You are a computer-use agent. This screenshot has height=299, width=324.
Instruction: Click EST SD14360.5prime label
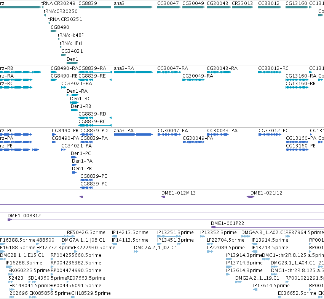(x=47, y=278)
